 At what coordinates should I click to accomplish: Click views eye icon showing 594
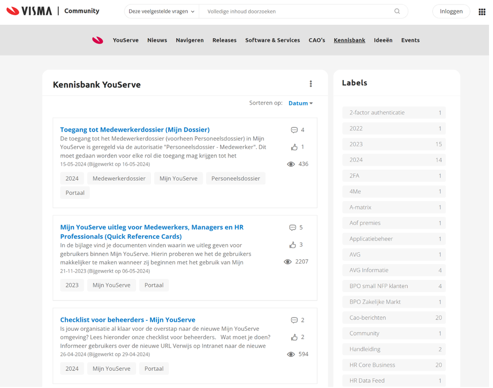click(x=291, y=354)
